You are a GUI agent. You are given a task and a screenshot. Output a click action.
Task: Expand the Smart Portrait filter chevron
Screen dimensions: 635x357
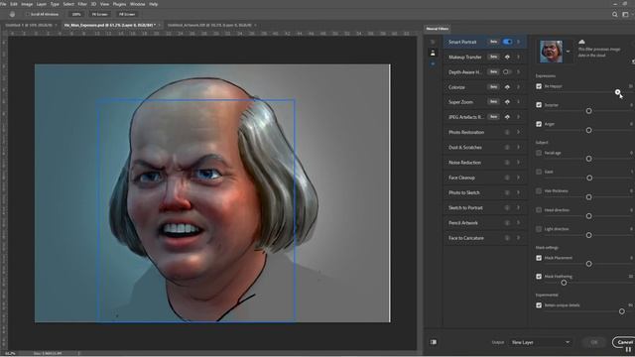518,42
